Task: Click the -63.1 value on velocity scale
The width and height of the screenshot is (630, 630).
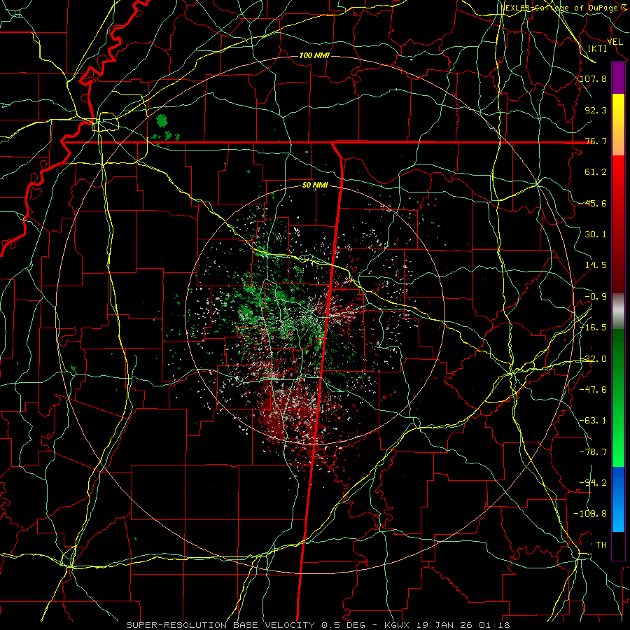Action: [x=593, y=421]
